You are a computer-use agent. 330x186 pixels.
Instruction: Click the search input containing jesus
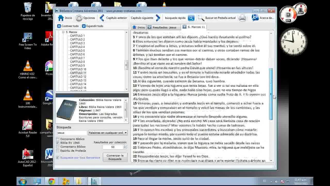pyautogui.click(x=72, y=133)
